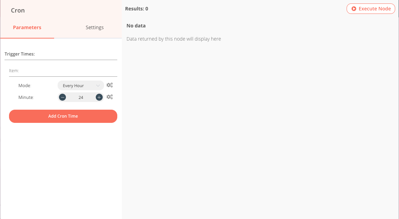399x219 pixels.
Task: Open the Mode parameter options gears
Action: 110,85
